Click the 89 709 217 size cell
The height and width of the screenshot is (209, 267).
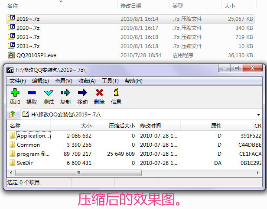point(78,154)
